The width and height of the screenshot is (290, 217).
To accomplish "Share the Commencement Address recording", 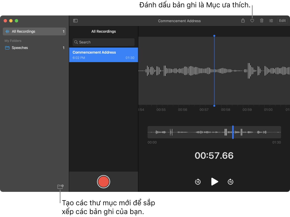I will [x=243, y=21].
